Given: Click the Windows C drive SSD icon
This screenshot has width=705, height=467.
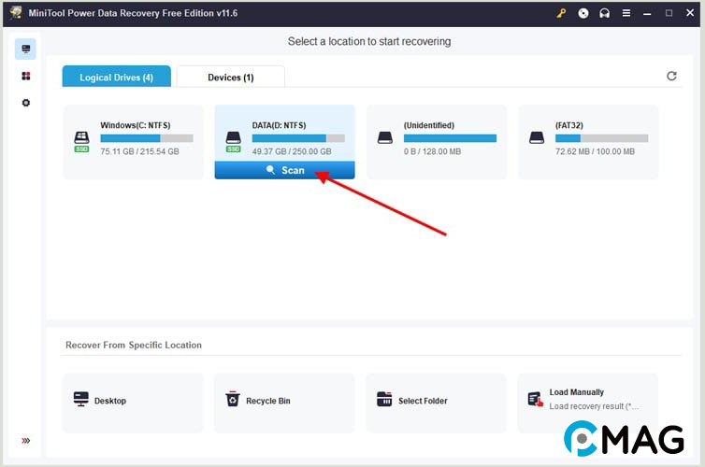Looking at the screenshot, I should pyautogui.click(x=81, y=141).
